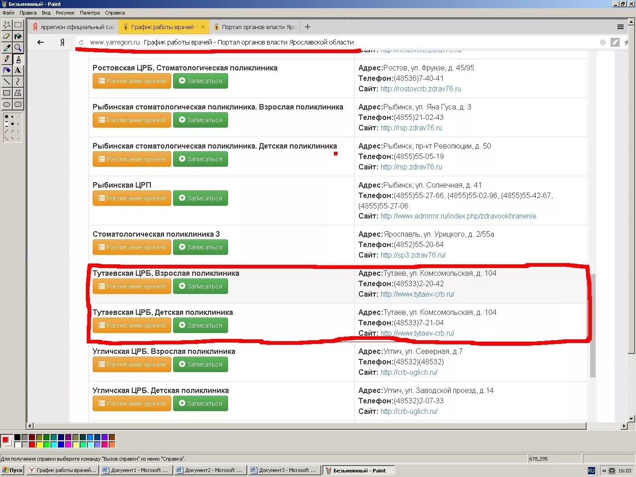Click the Paint vertical scrollbar up arrow
Image resolution: width=636 pixels, height=477 pixels.
(x=631, y=21)
